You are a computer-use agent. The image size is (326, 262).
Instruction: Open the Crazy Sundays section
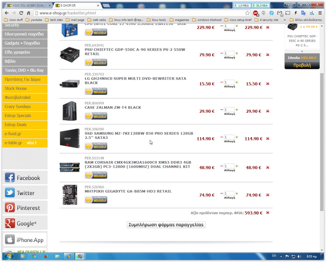click(x=25, y=107)
